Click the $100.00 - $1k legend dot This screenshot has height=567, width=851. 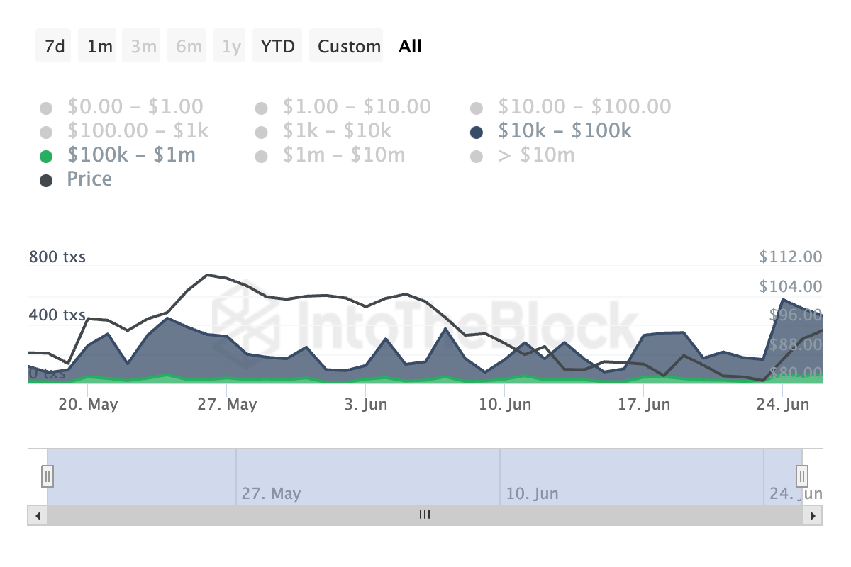pos(46,133)
